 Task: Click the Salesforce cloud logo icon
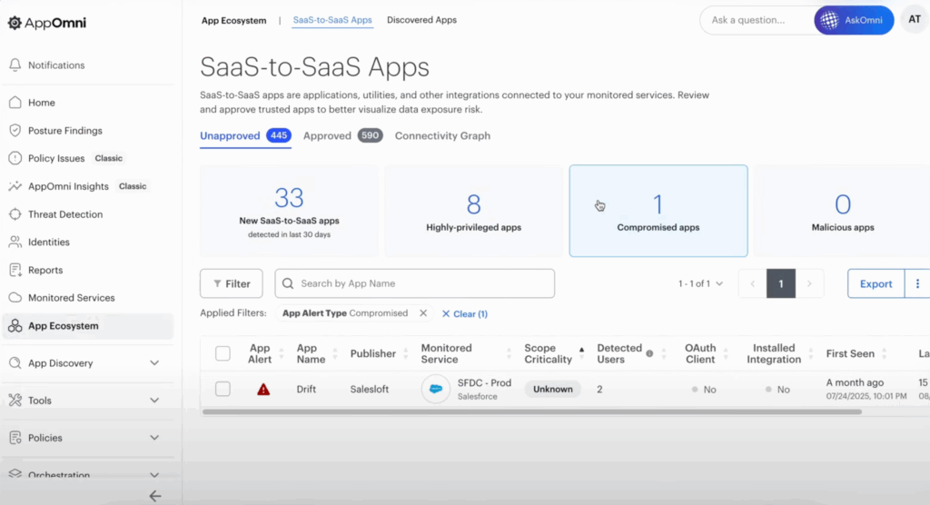pyautogui.click(x=435, y=389)
